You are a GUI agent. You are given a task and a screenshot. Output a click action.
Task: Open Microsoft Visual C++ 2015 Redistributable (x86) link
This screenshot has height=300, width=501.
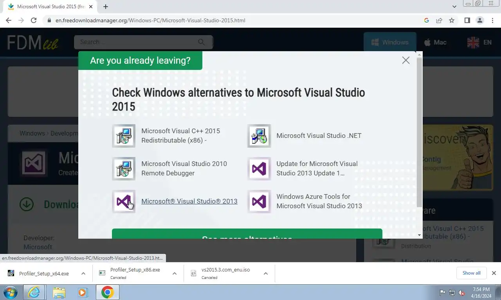tap(181, 136)
